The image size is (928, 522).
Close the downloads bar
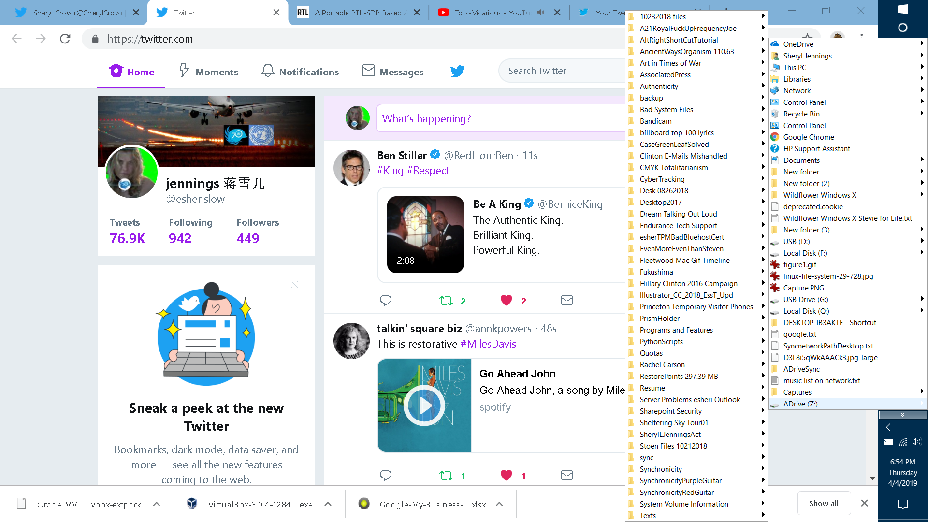pos(865,503)
